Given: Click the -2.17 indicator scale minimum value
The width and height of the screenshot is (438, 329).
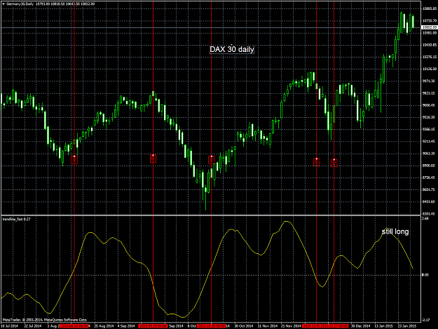Looking at the screenshot, I should pyautogui.click(x=426, y=320).
